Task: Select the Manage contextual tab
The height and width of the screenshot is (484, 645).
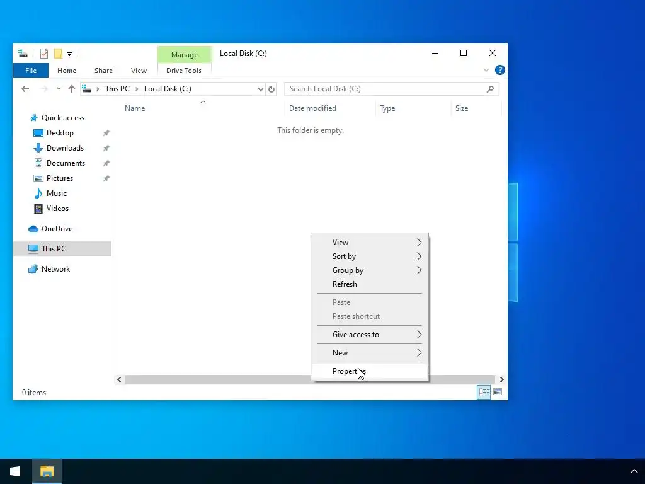Action: pyautogui.click(x=185, y=55)
